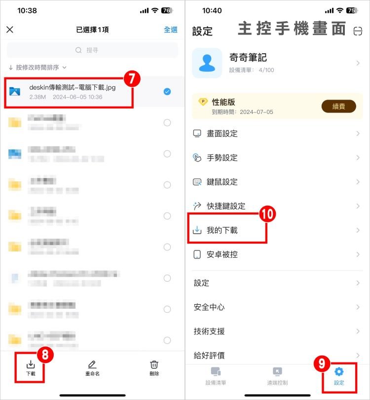Open 我的下載 download entry
The height and width of the screenshot is (400, 370).
[277, 230]
